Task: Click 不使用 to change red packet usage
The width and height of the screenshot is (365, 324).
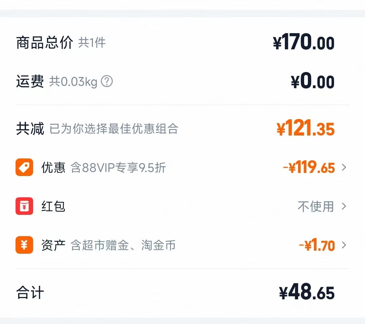Action: [315, 206]
